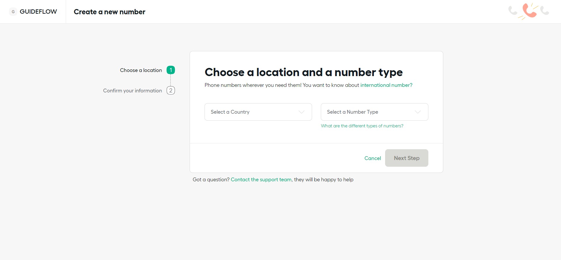Open What are the different types of numbers

tap(362, 126)
